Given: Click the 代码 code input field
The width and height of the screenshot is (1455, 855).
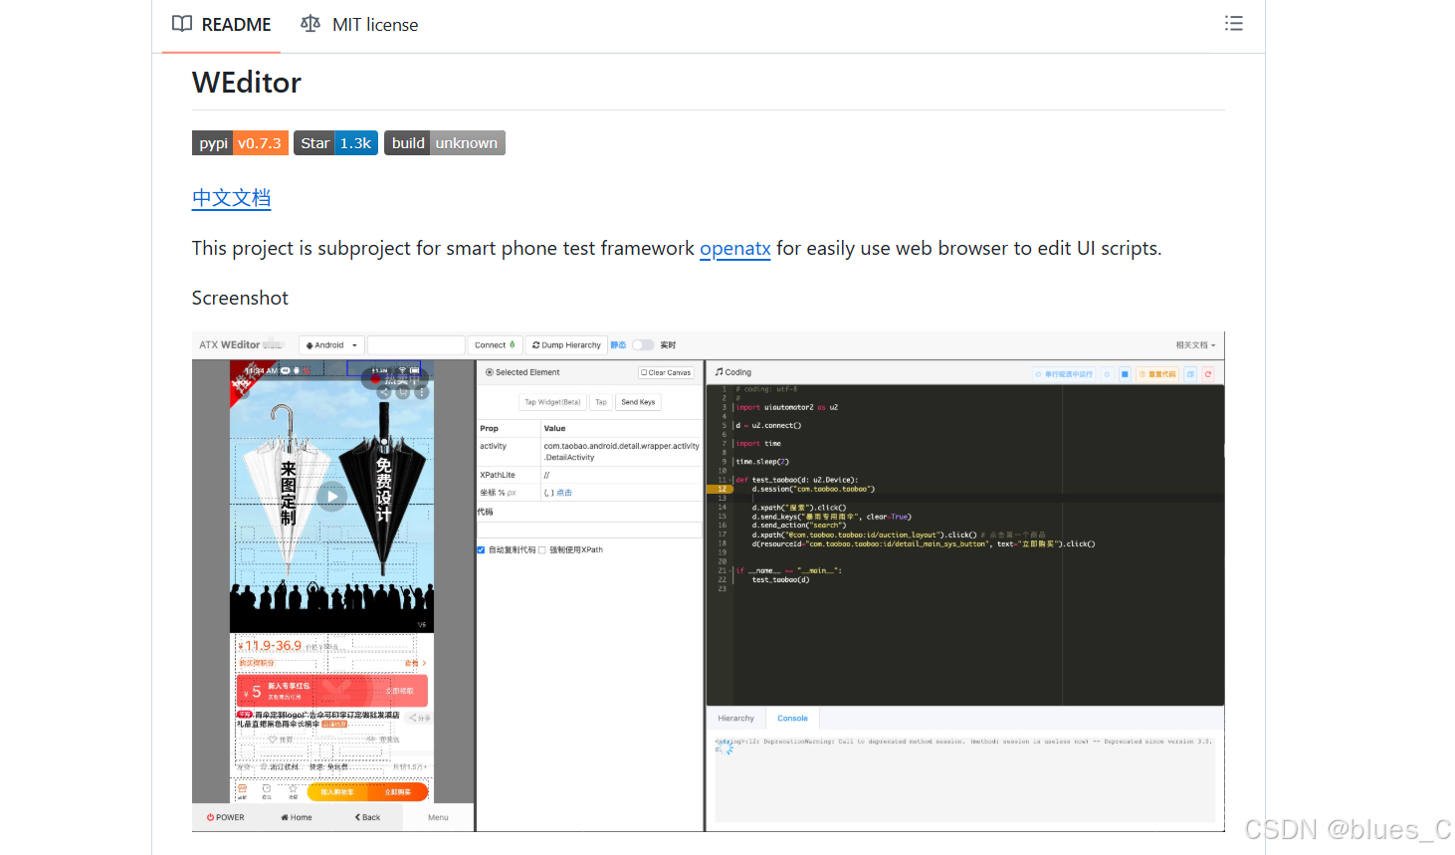Looking at the screenshot, I should [589, 530].
